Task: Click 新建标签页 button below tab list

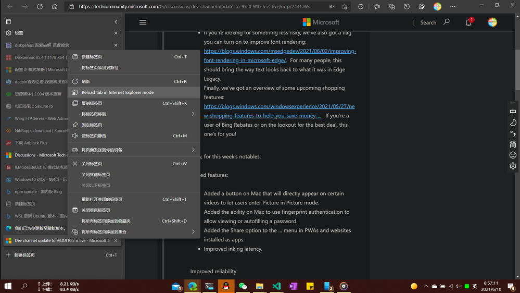Action: pyautogui.click(x=62, y=255)
